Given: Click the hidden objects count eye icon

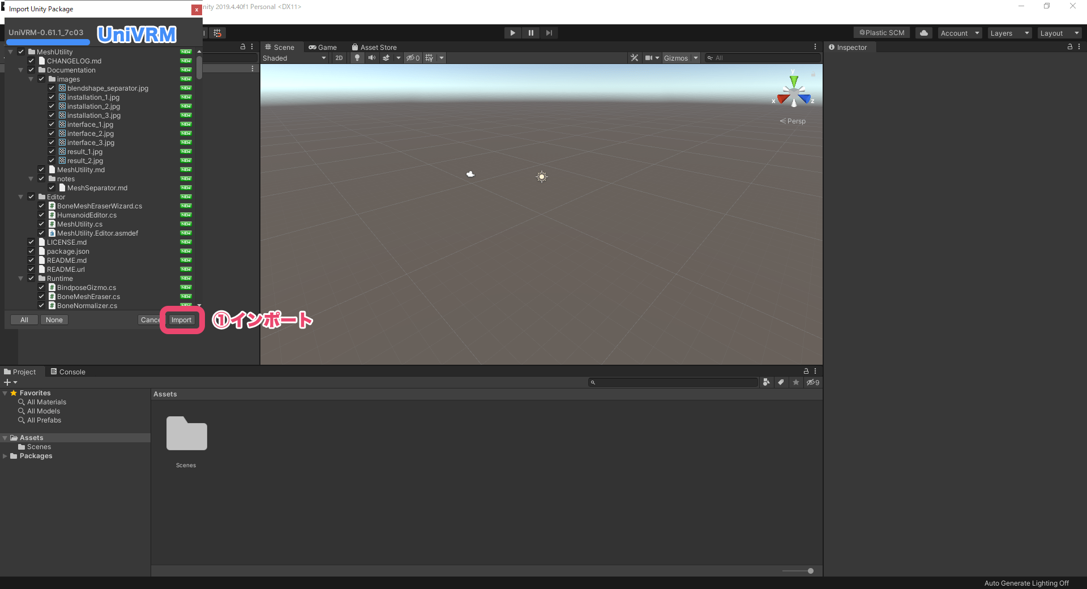Looking at the screenshot, I should 413,58.
